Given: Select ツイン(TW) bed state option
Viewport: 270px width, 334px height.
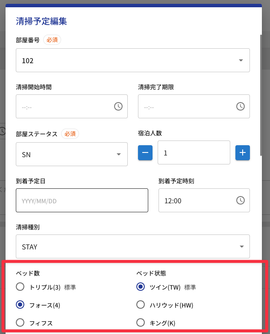Looking at the screenshot, I should pyautogui.click(x=141, y=287).
